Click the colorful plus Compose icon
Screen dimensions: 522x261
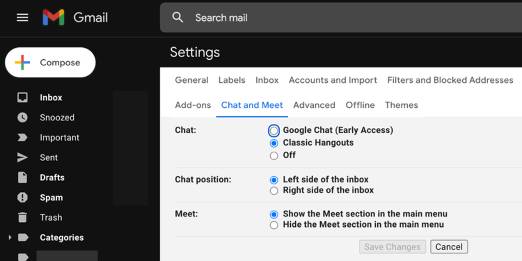(x=22, y=63)
